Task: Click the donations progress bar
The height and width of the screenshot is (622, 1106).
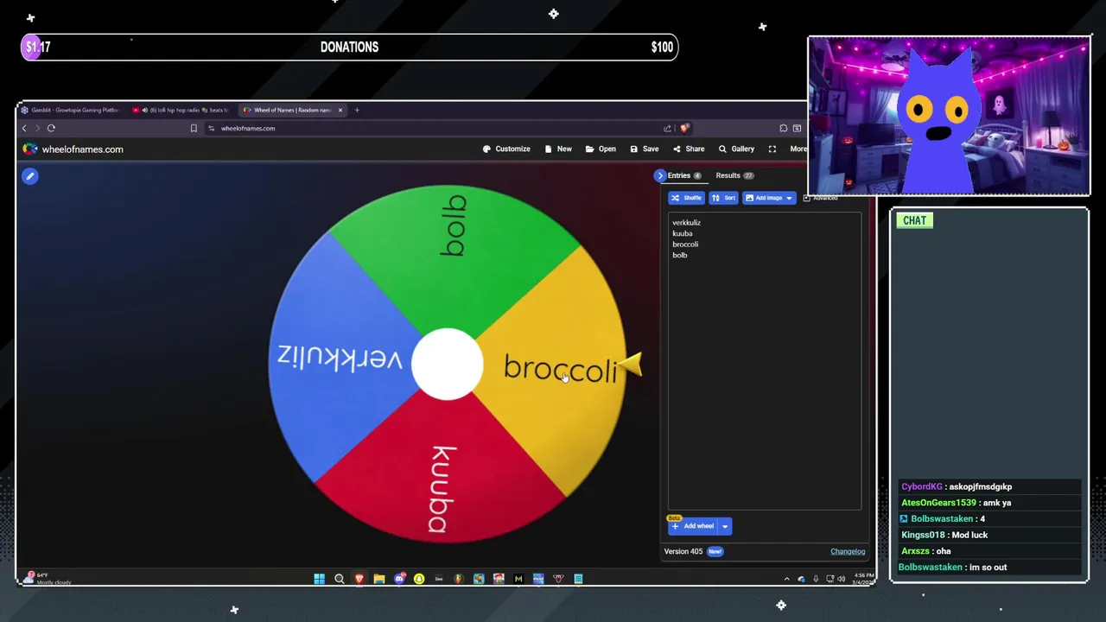Action: pos(349,47)
